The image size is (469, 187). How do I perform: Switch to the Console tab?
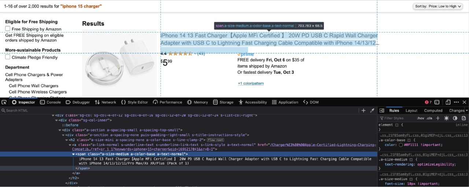pos(50,102)
